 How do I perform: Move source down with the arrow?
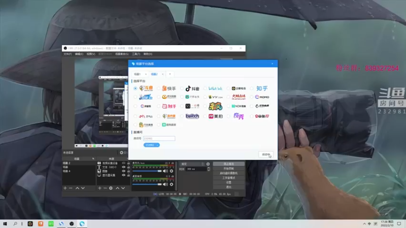123,188
